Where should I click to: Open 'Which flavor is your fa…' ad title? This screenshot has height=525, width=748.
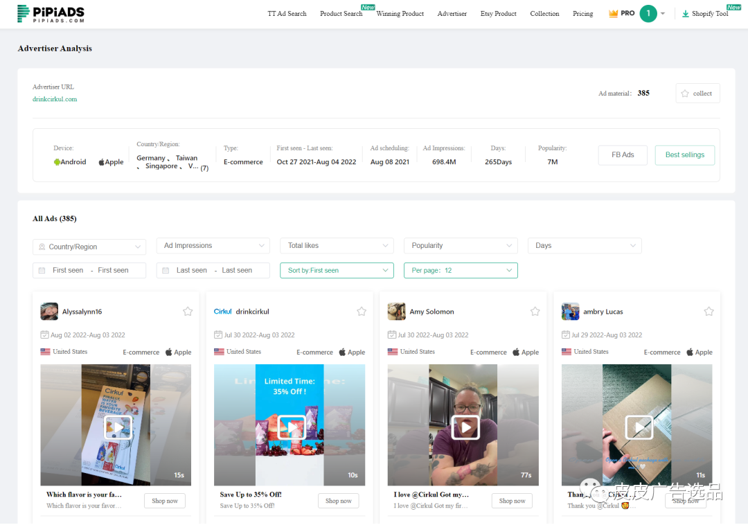click(x=84, y=495)
